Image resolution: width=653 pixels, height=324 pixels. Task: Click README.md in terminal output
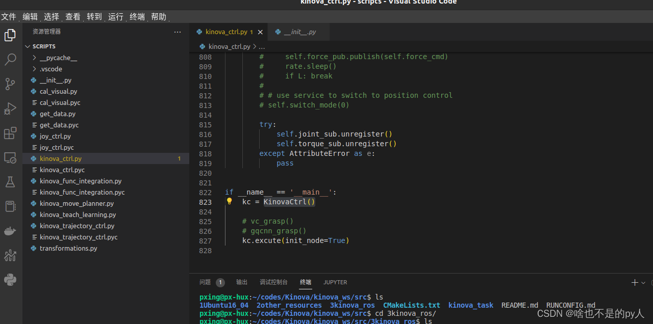(520, 305)
